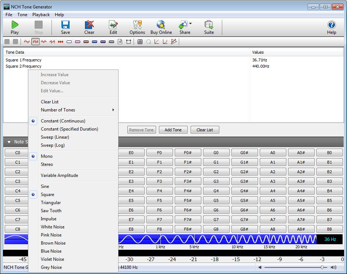Open the Share dropdown arrow
The height and width of the screenshot is (274, 347).
coord(191,24)
